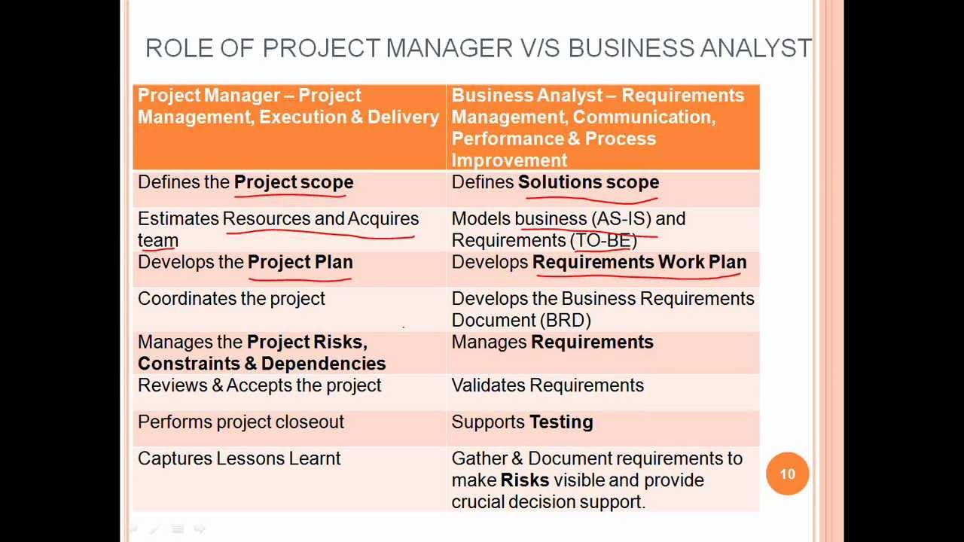Click the Project Manager column header
The image size is (964, 542).
288,106
